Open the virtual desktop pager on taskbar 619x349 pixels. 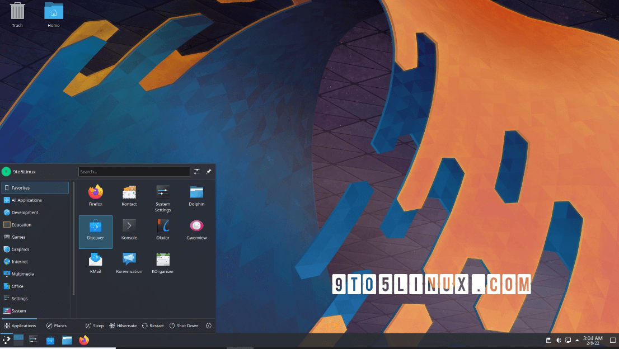pos(18,340)
